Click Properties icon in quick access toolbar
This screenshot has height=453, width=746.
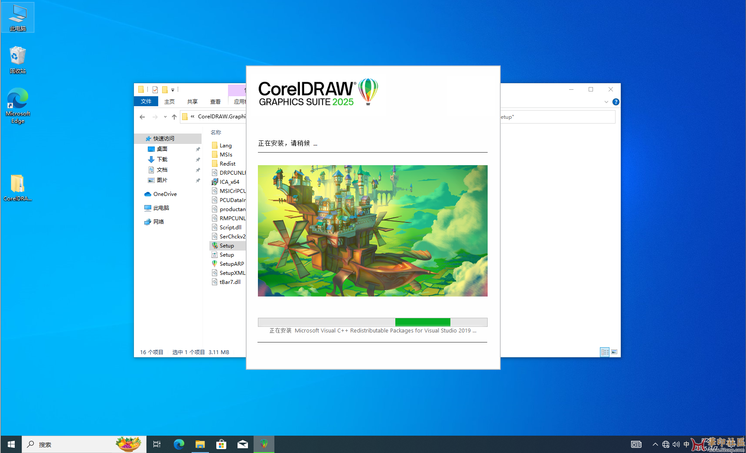click(155, 90)
